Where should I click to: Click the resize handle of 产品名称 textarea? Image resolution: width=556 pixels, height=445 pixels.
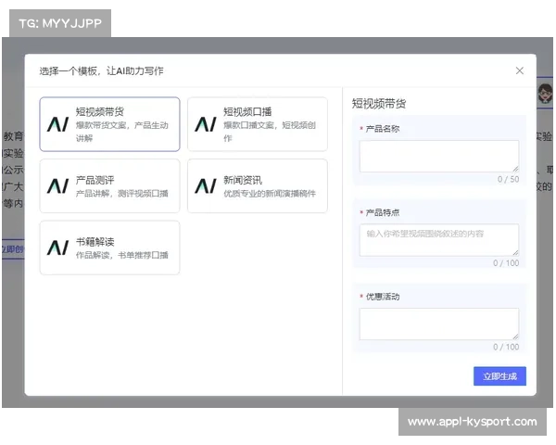point(515,169)
